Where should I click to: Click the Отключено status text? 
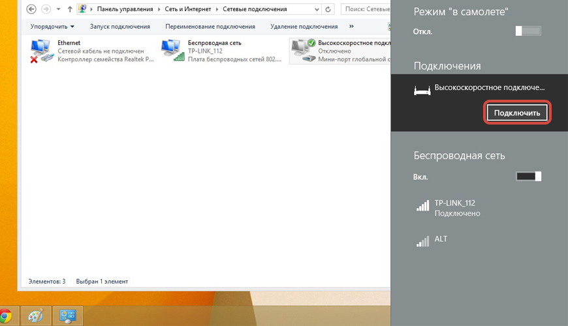click(334, 51)
